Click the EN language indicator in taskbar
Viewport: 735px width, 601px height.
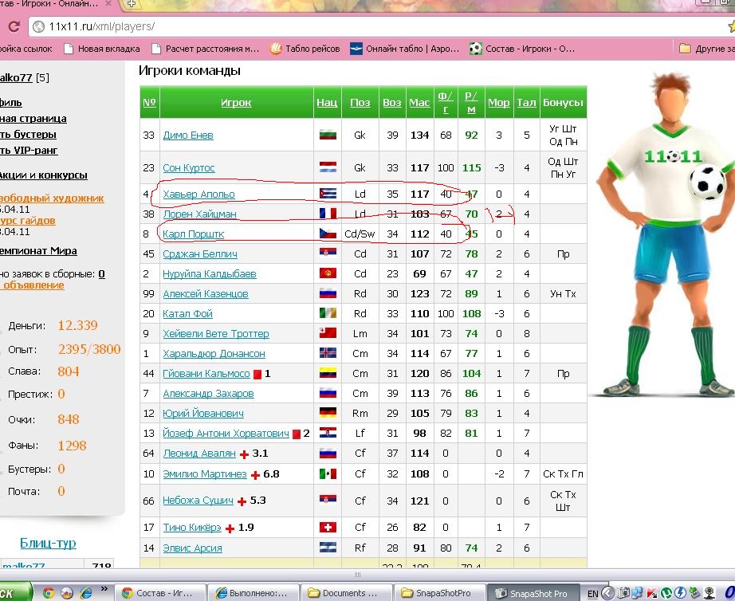592,593
